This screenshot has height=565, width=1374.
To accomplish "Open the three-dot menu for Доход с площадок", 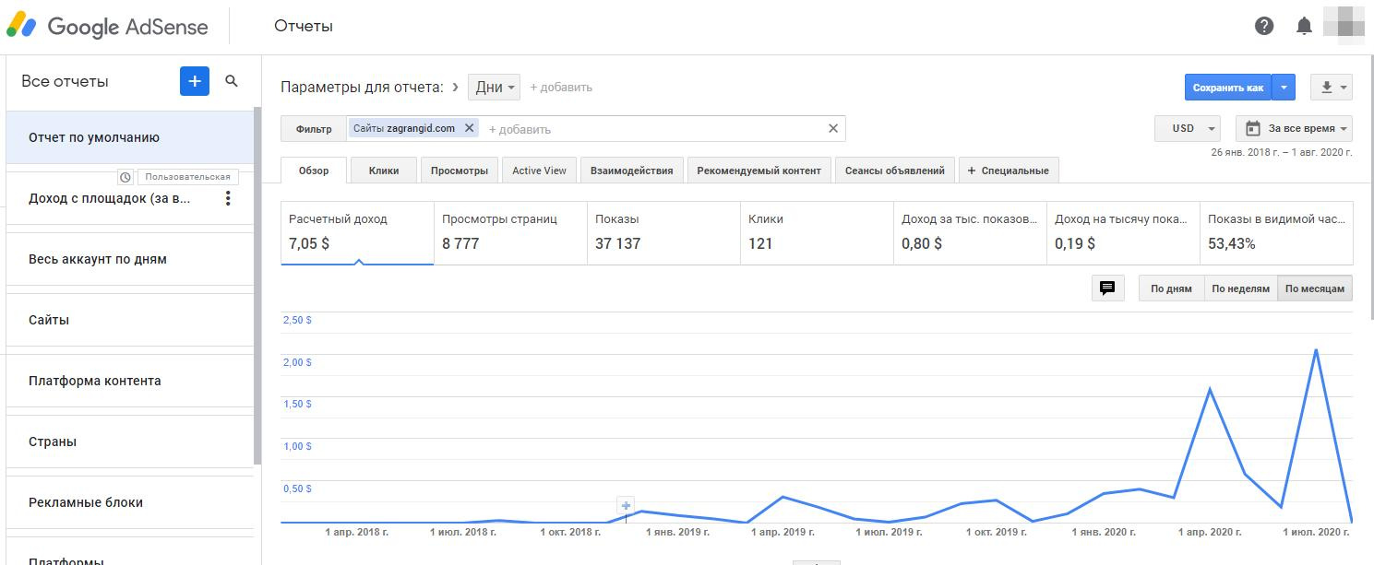I will [x=229, y=198].
